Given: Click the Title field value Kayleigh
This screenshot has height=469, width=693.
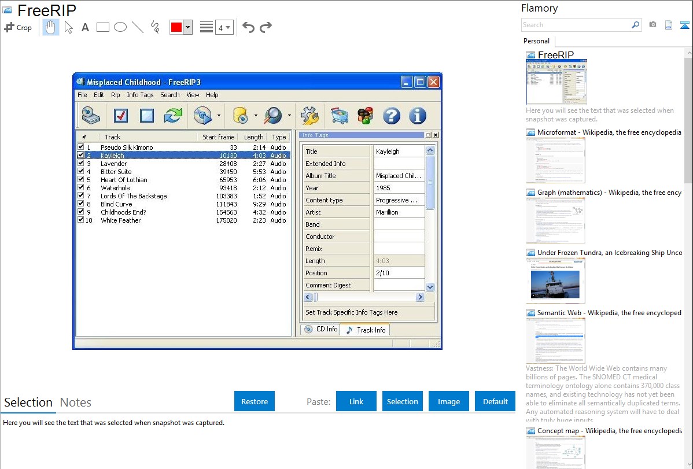Looking at the screenshot, I should (x=399, y=151).
